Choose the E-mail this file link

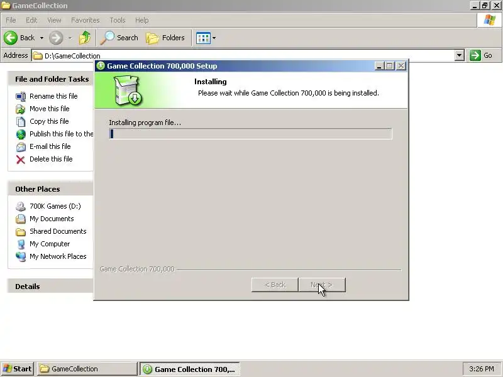point(50,146)
